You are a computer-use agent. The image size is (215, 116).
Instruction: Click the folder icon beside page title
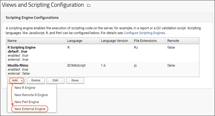(x=89, y=5)
